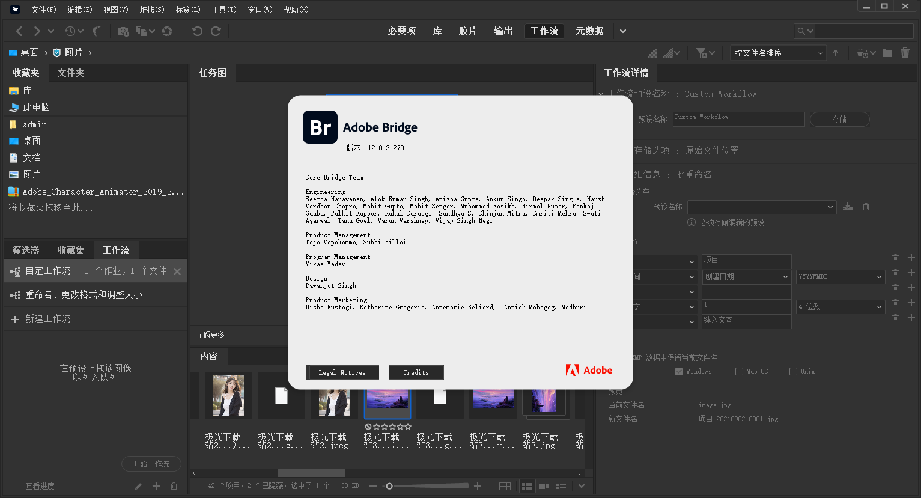This screenshot has width=921, height=498.
Task: Click the 项目_ text field
Action: tap(746, 261)
